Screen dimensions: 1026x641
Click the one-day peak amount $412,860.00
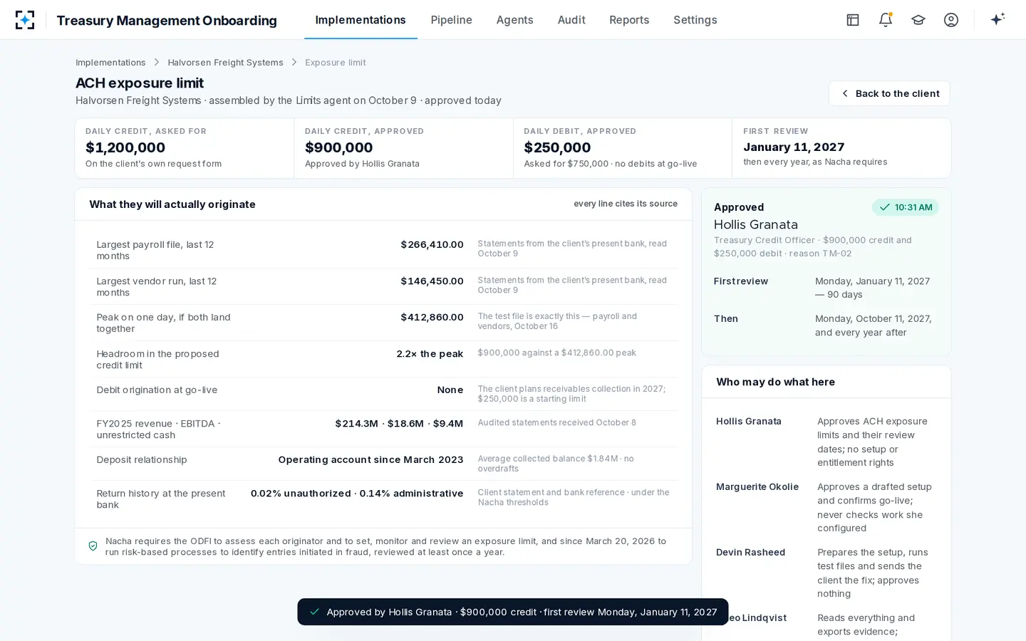pyautogui.click(x=432, y=317)
